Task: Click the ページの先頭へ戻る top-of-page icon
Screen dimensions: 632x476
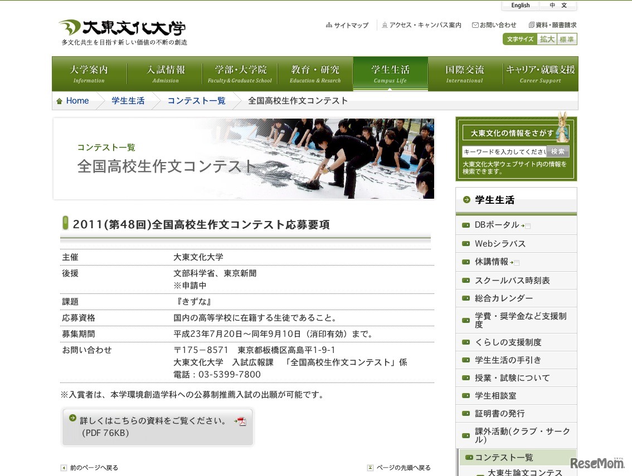Action: (371, 468)
